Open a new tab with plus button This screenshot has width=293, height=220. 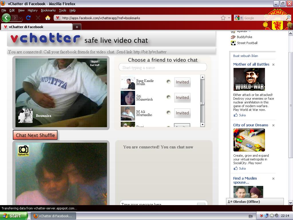coord(77,27)
